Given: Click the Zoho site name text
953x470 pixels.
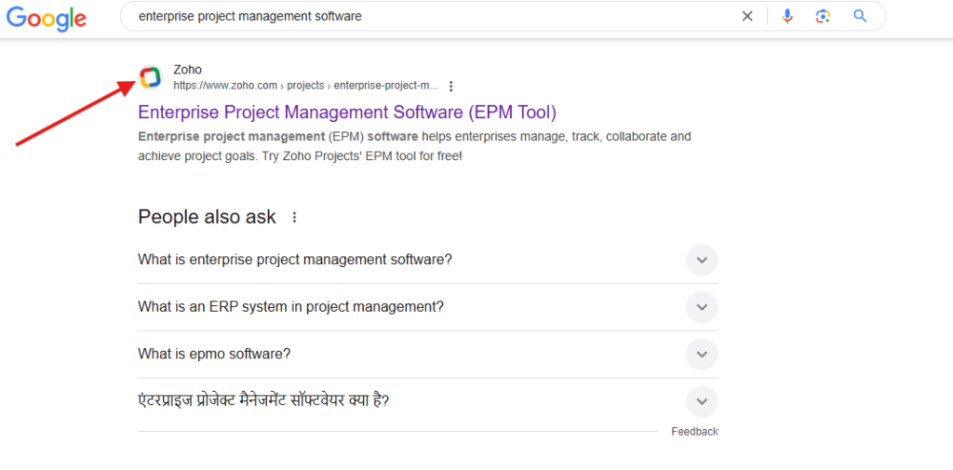Looking at the screenshot, I should pos(187,70).
